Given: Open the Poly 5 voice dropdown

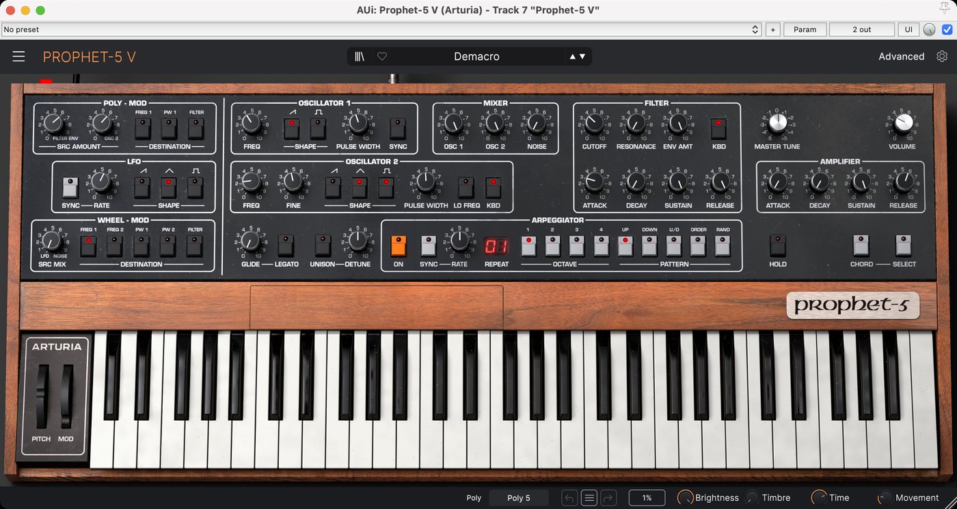Looking at the screenshot, I should (518, 498).
